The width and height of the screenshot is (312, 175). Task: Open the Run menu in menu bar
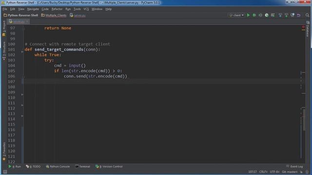[68, 9]
